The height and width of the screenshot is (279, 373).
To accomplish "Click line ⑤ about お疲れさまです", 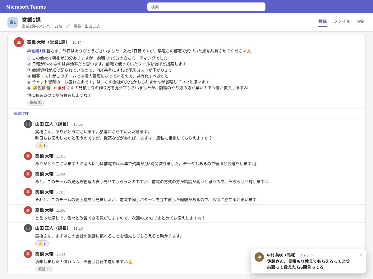I will 118,82.
